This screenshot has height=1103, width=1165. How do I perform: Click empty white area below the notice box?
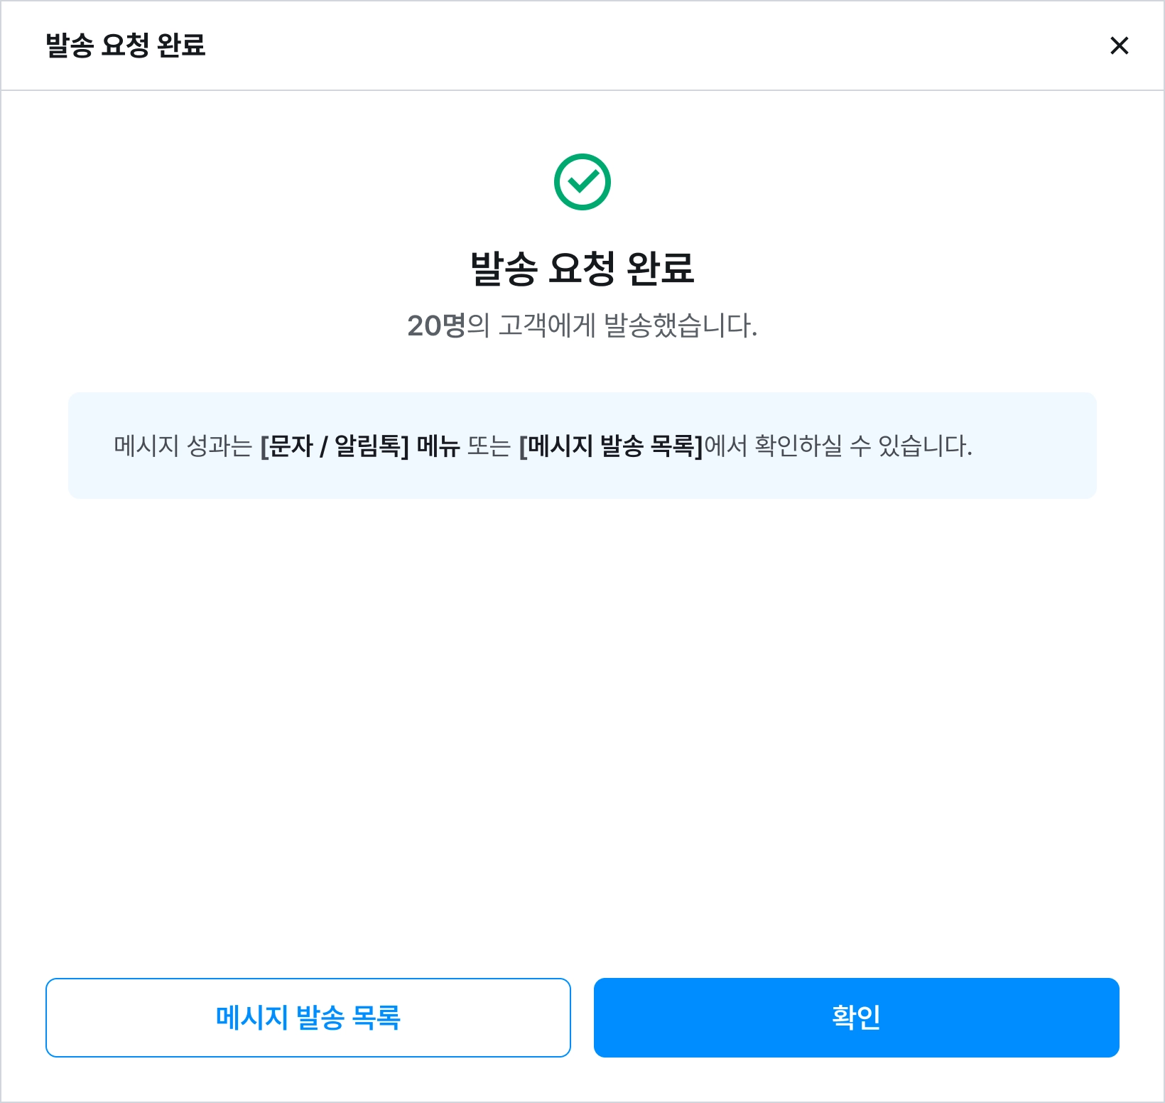tap(582, 711)
